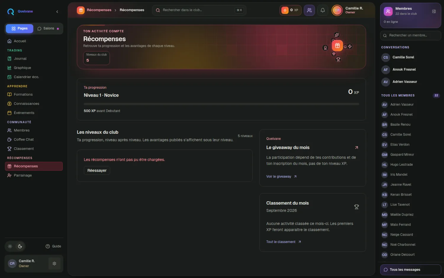
Task: Open the Camille R. profile menu in the header
Action: pos(348,10)
